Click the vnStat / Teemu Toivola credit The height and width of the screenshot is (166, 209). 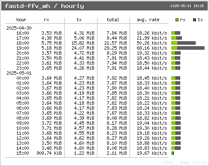[184, 162]
